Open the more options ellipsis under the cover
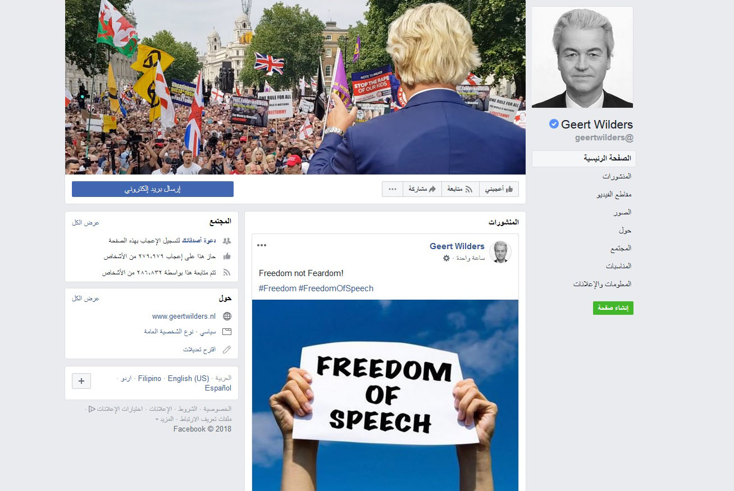Image resolution: width=734 pixels, height=491 pixels. coord(393,189)
